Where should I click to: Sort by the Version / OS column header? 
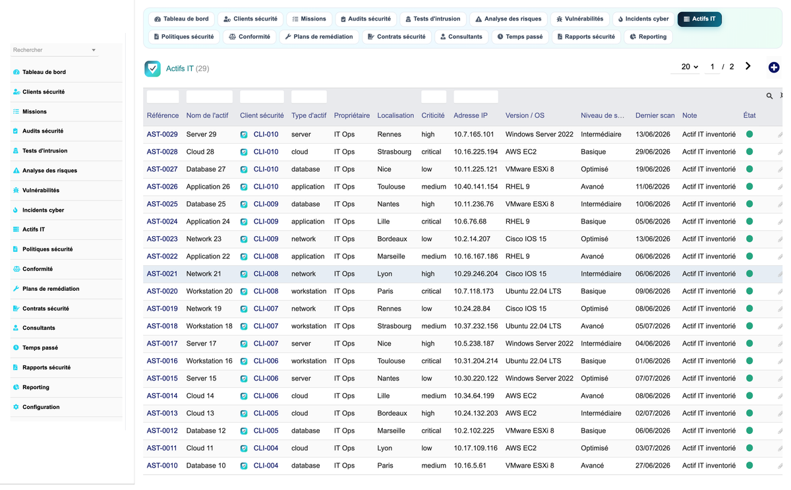click(x=525, y=115)
